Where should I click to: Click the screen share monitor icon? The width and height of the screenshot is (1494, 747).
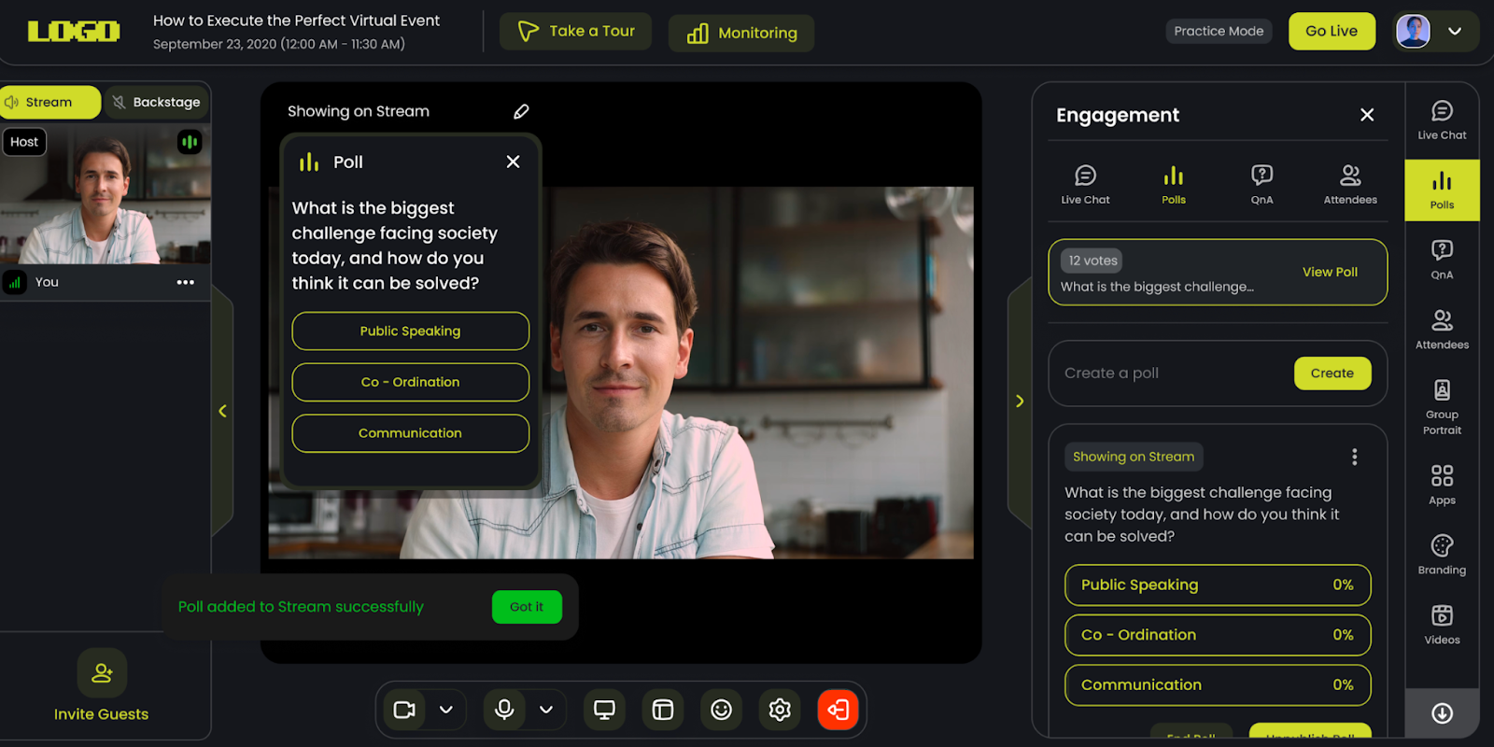click(x=604, y=710)
